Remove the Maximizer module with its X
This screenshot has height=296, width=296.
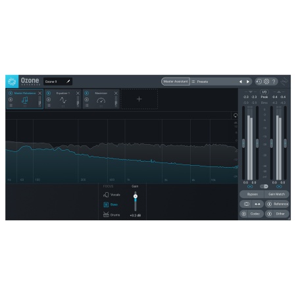[x=116, y=93]
